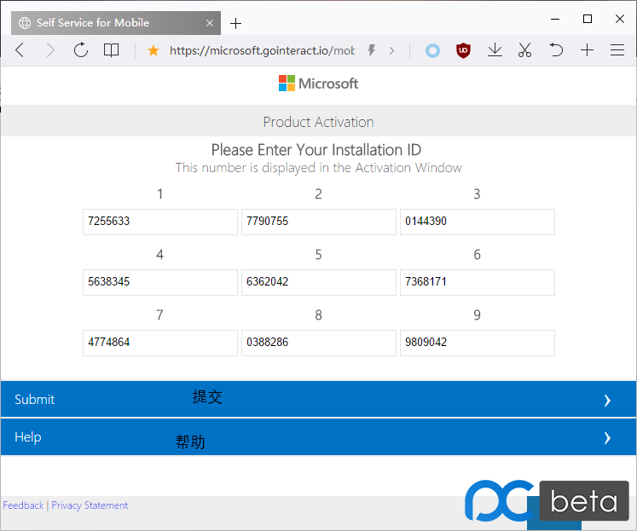This screenshot has height=531, width=637.
Task: Click the Help button
Action: (319, 437)
